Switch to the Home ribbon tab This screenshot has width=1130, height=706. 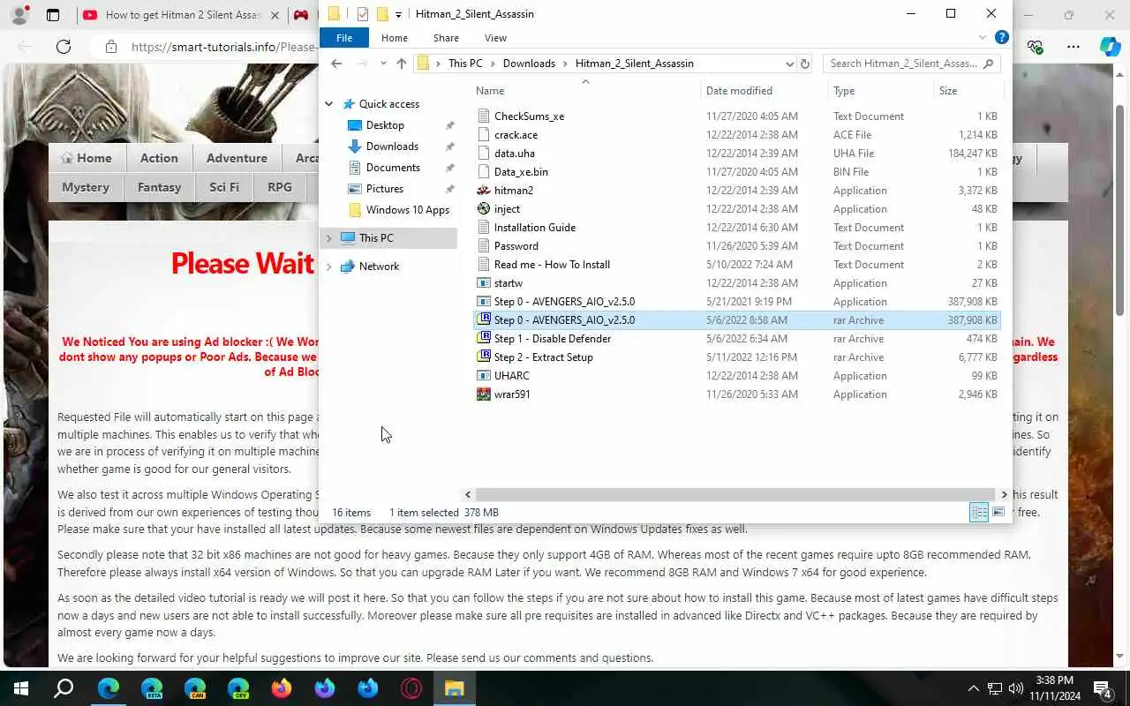click(395, 38)
